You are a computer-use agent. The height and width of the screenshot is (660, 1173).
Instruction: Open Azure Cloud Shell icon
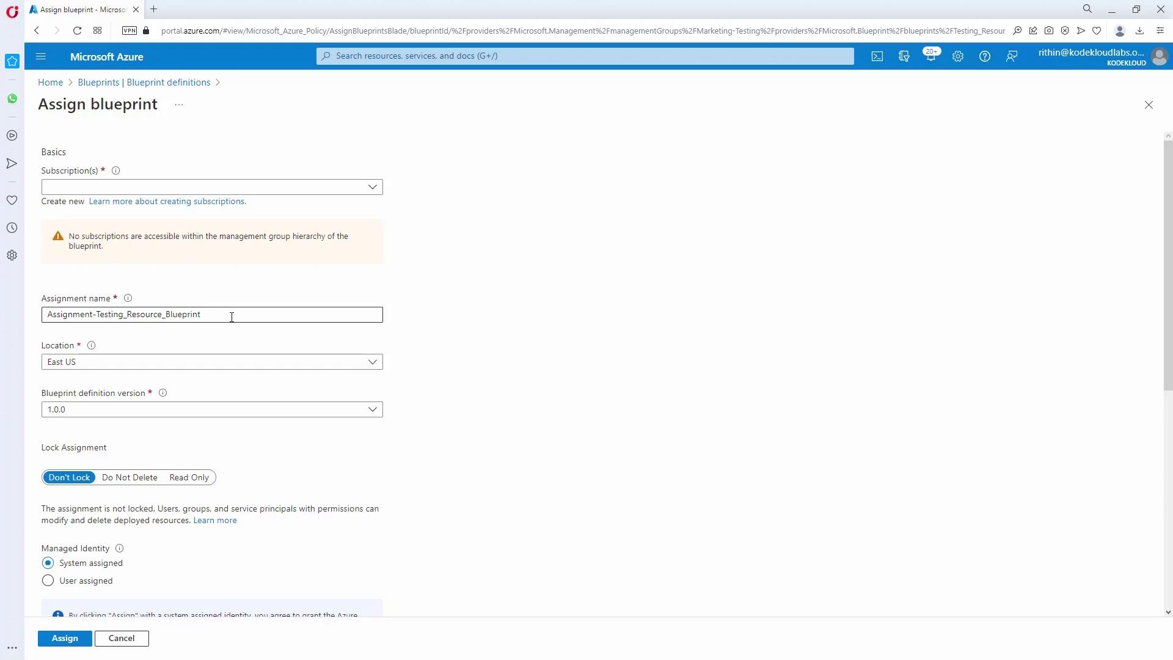click(x=877, y=56)
